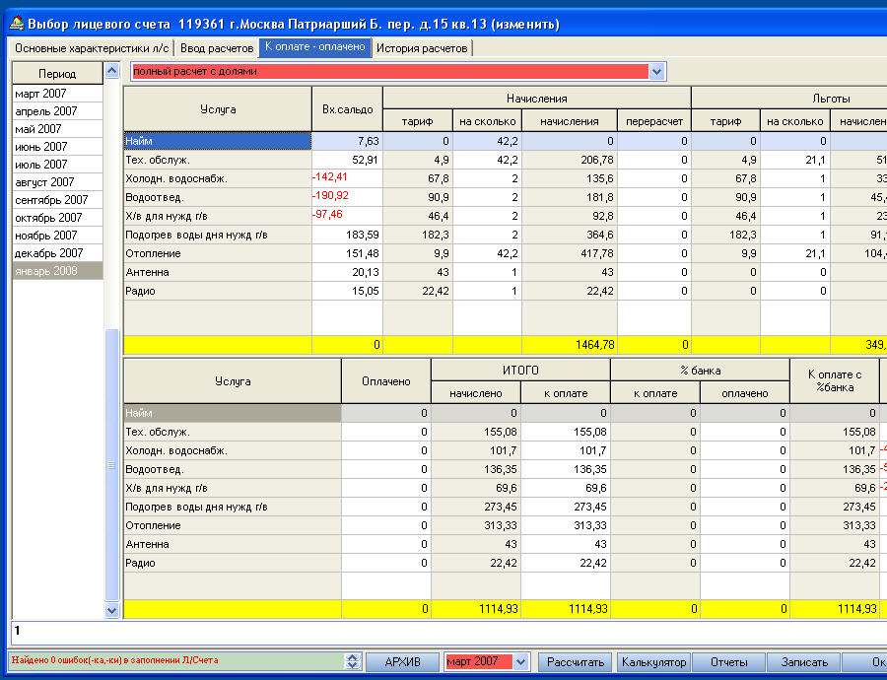Open the 'История расчетов' tab
This screenshot has height=680, width=887.
[422, 48]
